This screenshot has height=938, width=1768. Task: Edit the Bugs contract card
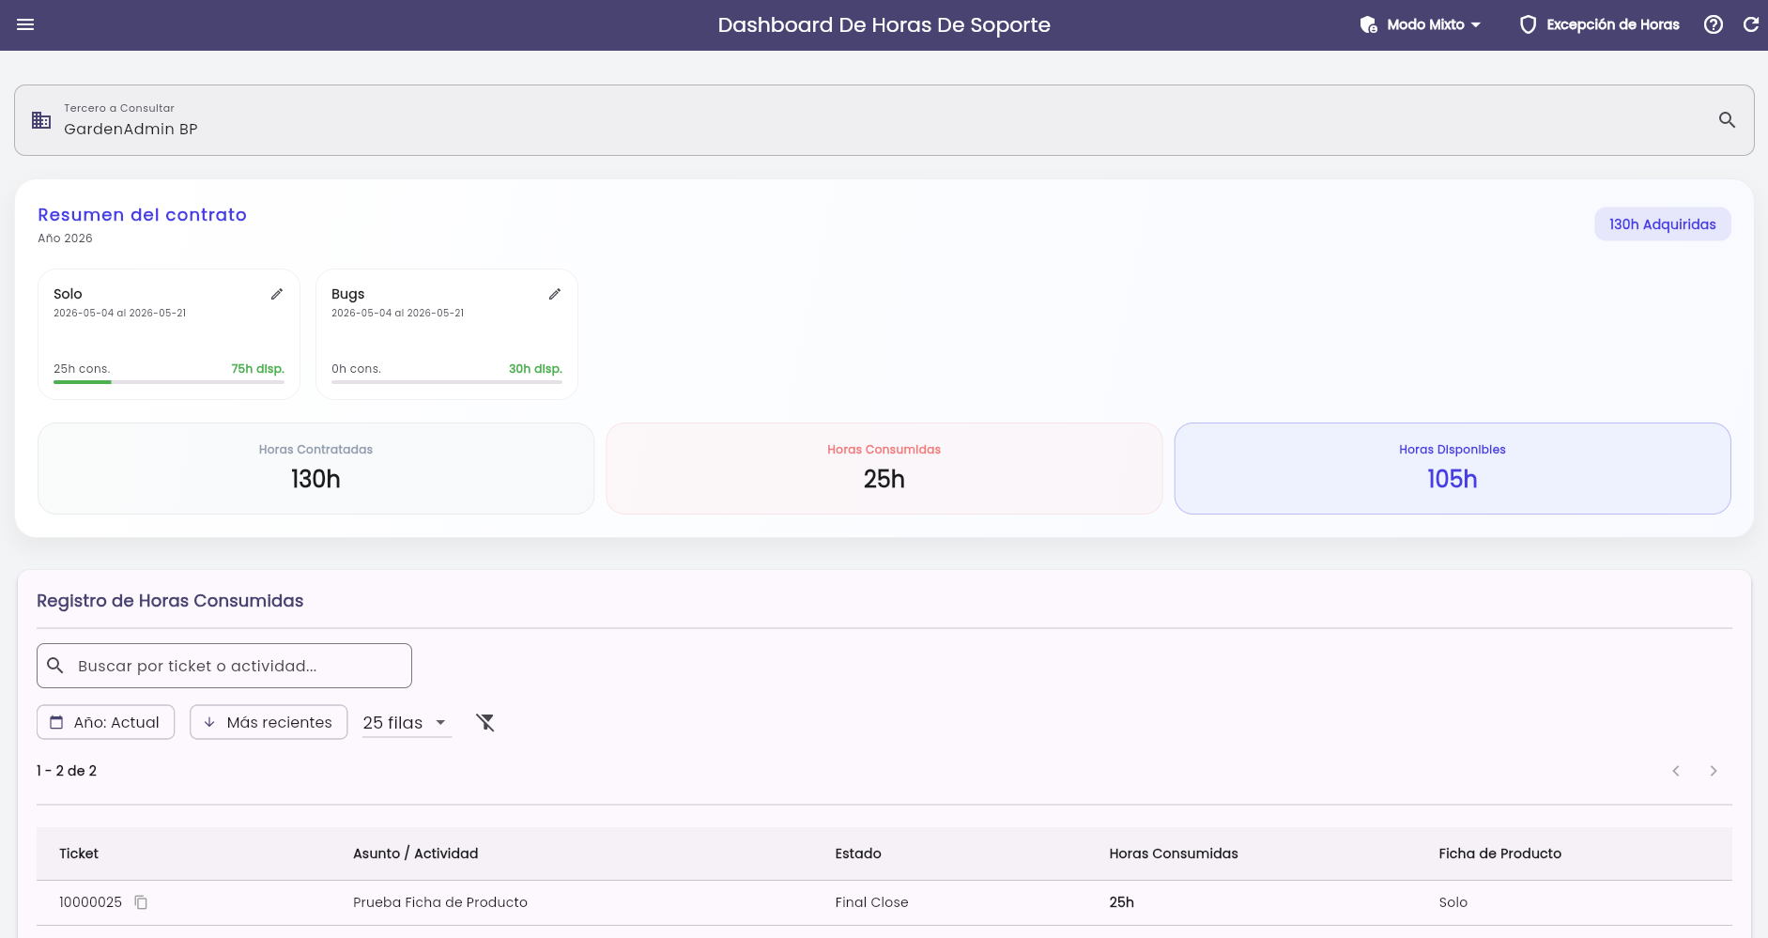tap(555, 294)
